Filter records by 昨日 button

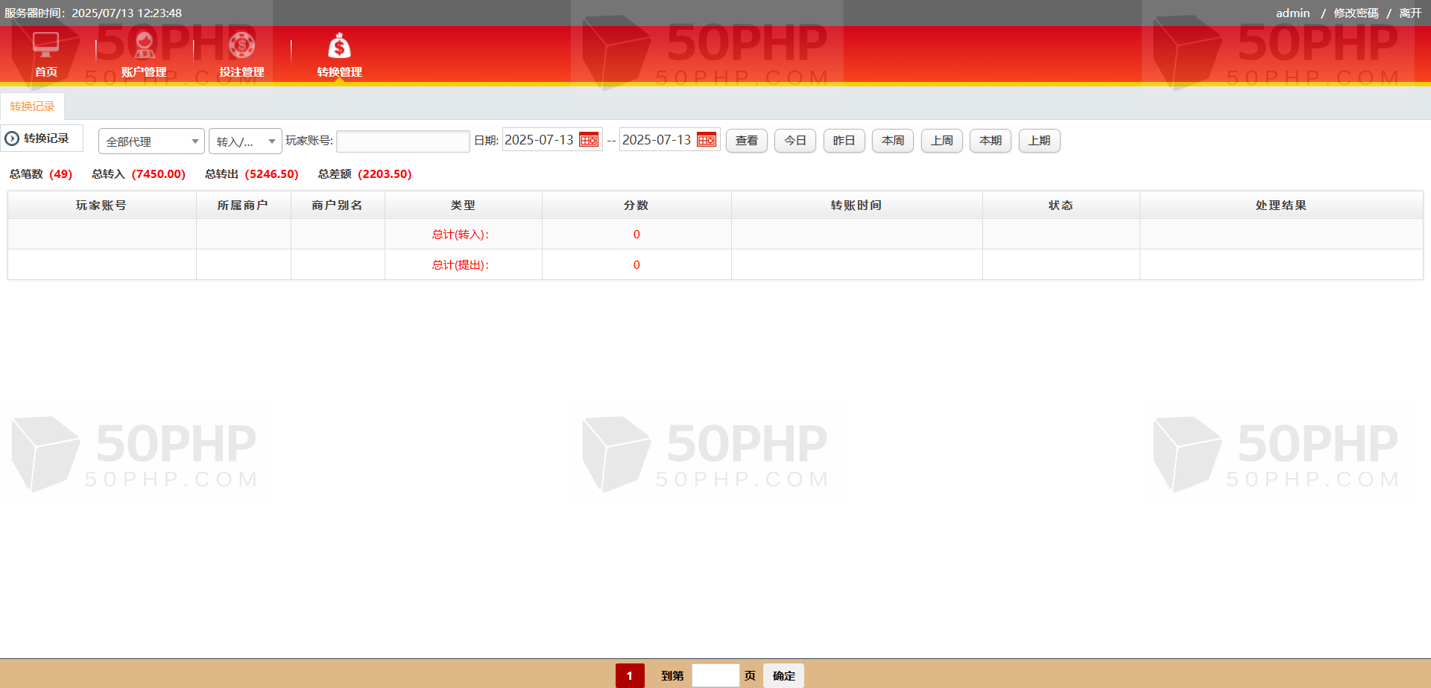click(x=844, y=141)
